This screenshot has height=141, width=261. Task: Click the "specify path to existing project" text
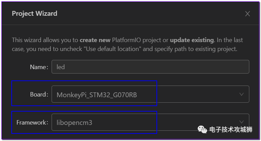point(195,49)
